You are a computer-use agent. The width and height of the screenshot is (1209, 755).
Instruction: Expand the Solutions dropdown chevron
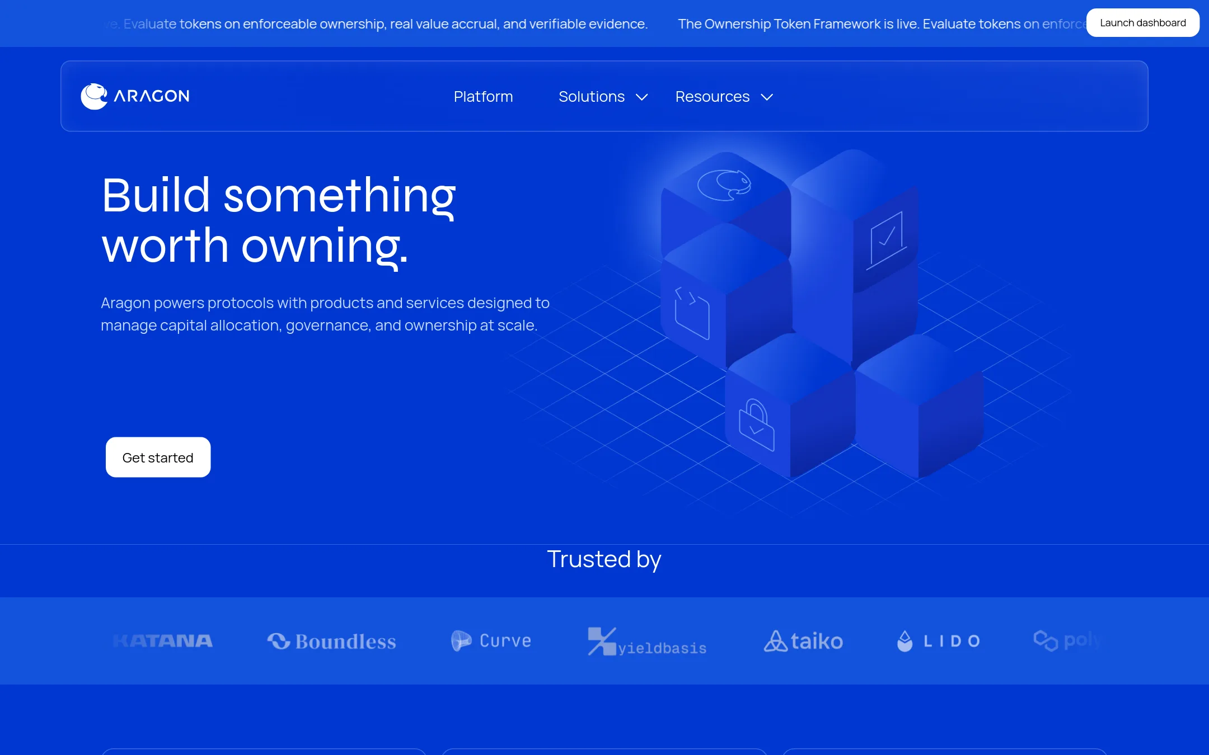pyautogui.click(x=642, y=97)
